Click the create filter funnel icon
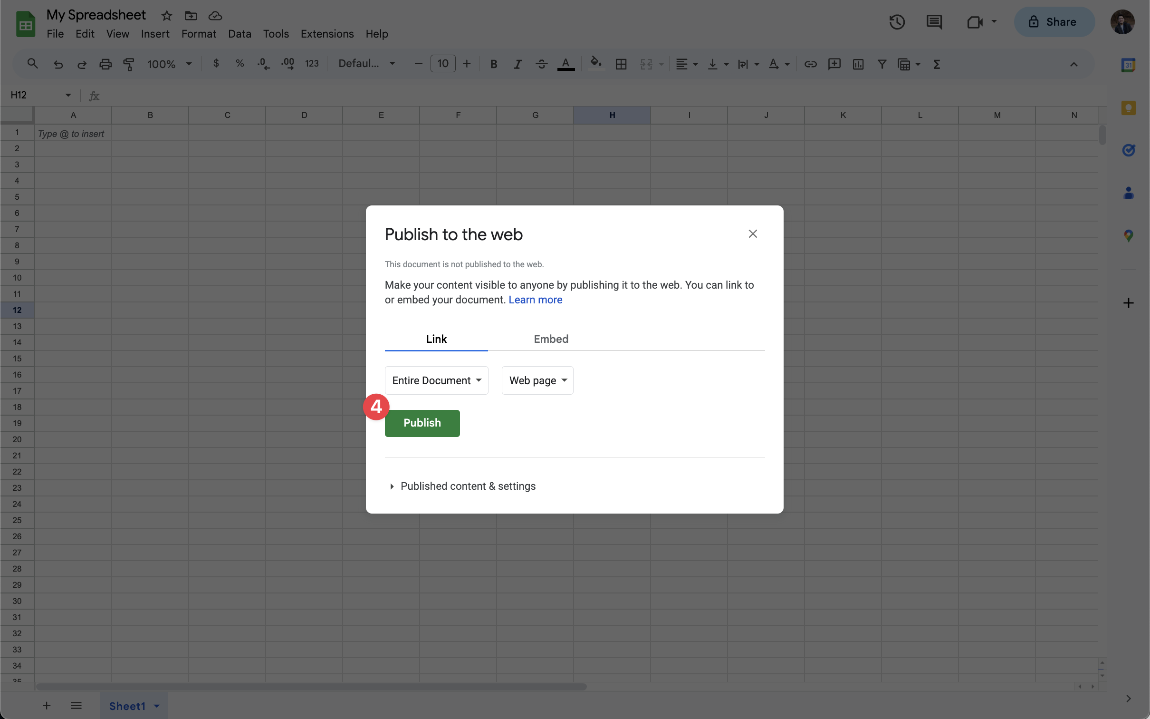Screen dimensions: 1150x719 tap(882, 64)
